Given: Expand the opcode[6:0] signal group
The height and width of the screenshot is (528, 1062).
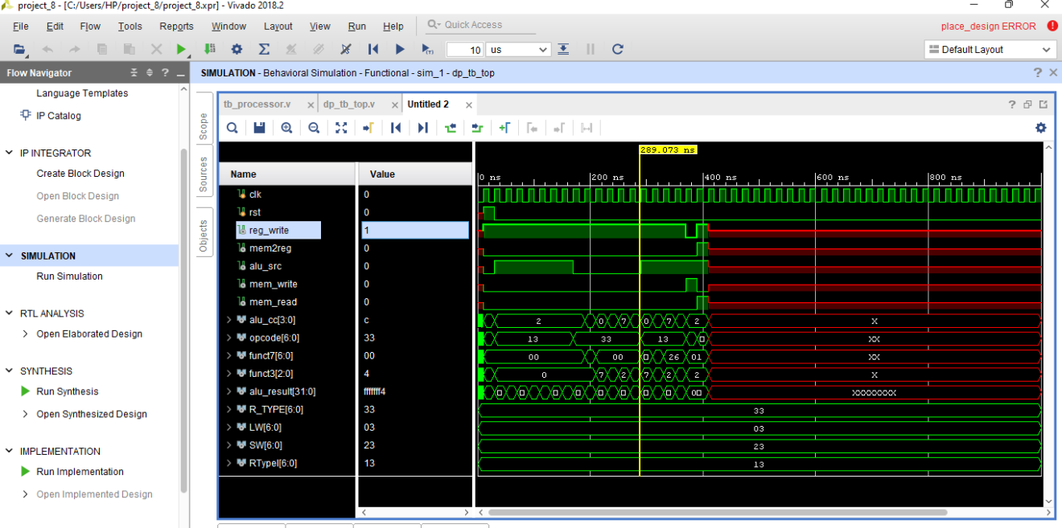Looking at the screenshot, I should pos(230,338).
